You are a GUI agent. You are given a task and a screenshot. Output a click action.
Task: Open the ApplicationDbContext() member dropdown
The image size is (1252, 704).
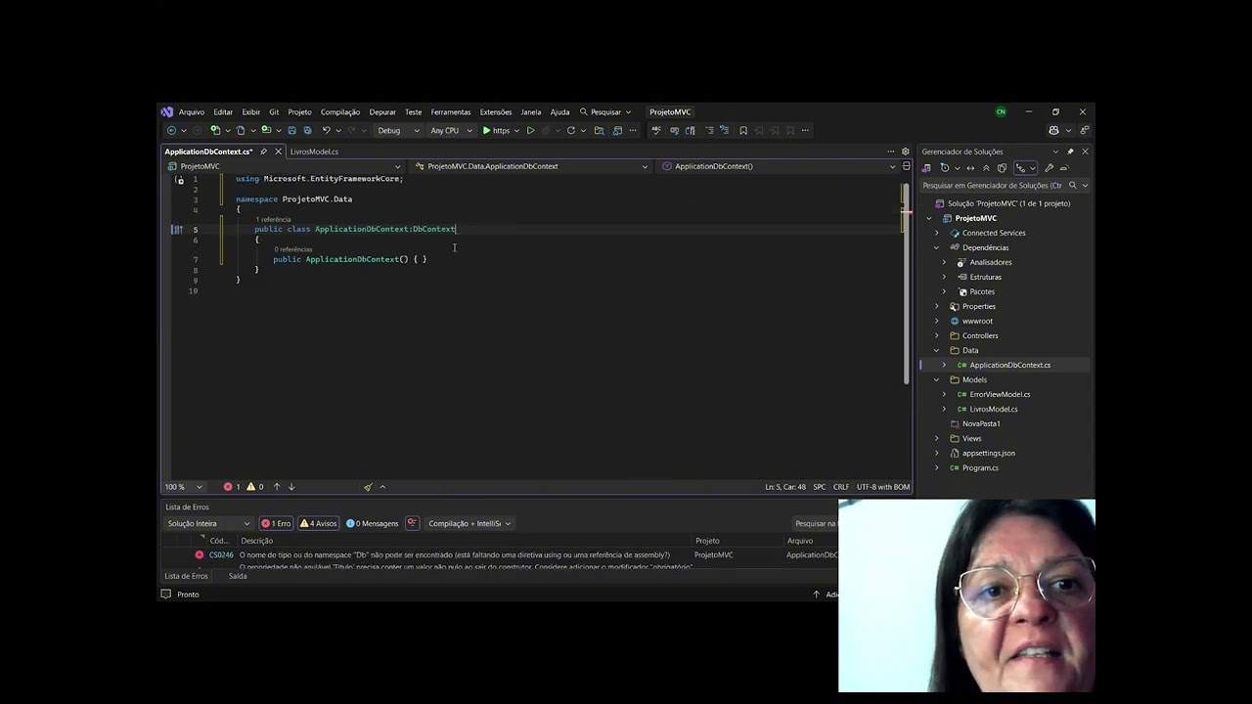click(779, 166)
